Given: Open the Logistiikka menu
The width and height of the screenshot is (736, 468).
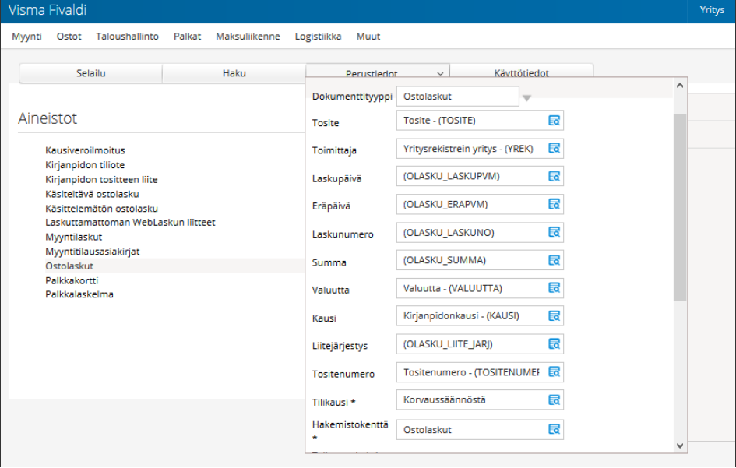Looking at the screenshot, I should 318,37.
